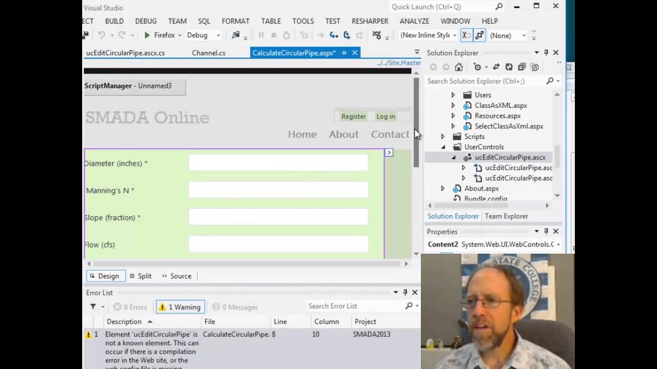Open the (None) style dropdown
Viewport: 657px width, 369px height.
524,35
